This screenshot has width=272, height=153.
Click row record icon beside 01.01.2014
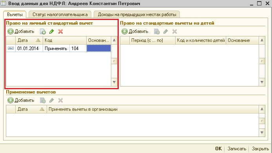(11, 49)
